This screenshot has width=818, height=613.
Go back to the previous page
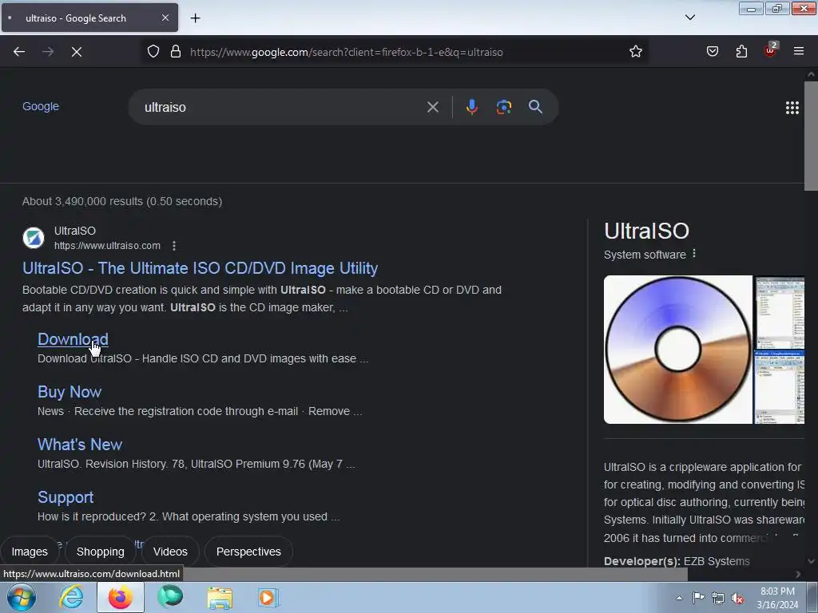19,52
